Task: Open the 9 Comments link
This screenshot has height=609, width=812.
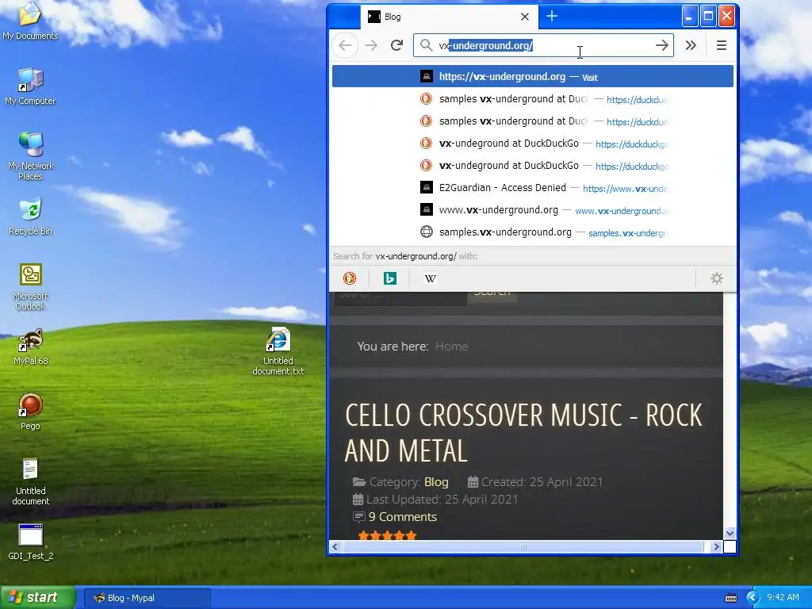Action: (402, 517)
